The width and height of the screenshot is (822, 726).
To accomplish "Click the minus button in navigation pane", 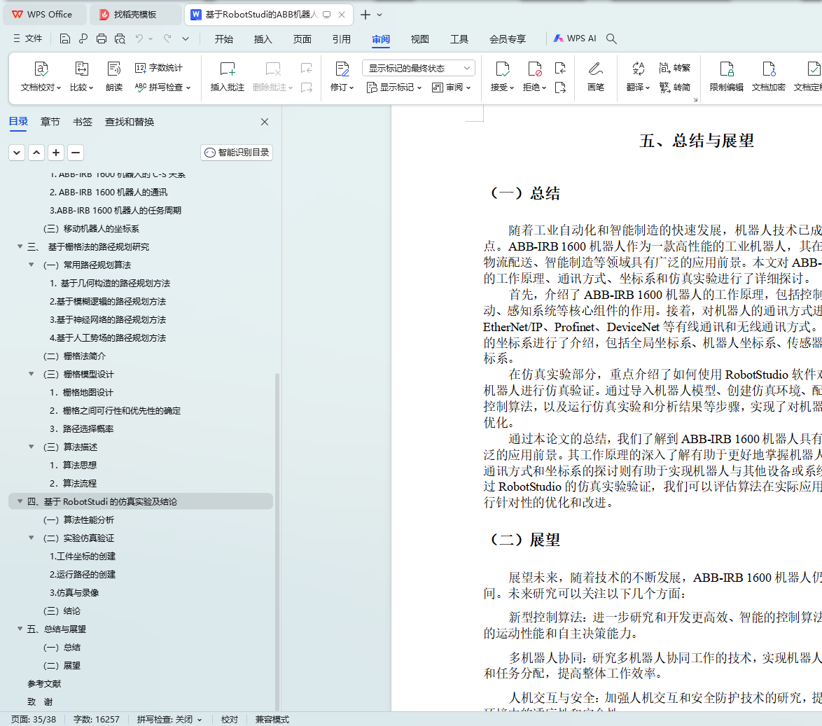I will 76,153.
